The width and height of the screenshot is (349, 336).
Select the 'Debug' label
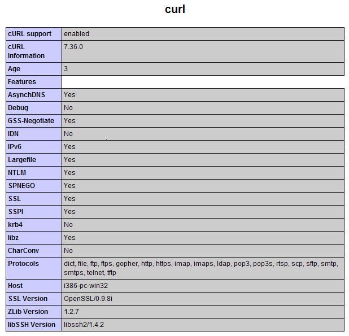tap(18, 108)
